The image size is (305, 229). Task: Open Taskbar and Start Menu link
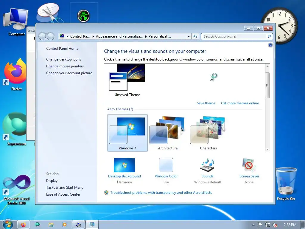pos(65,188)
